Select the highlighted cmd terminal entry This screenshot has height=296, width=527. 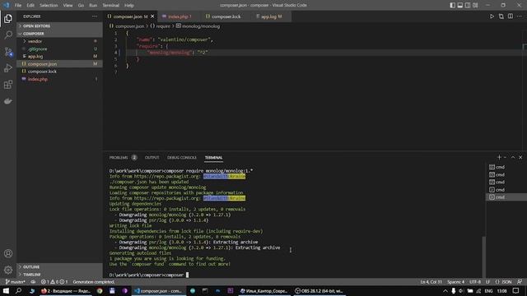pos(506,197)
